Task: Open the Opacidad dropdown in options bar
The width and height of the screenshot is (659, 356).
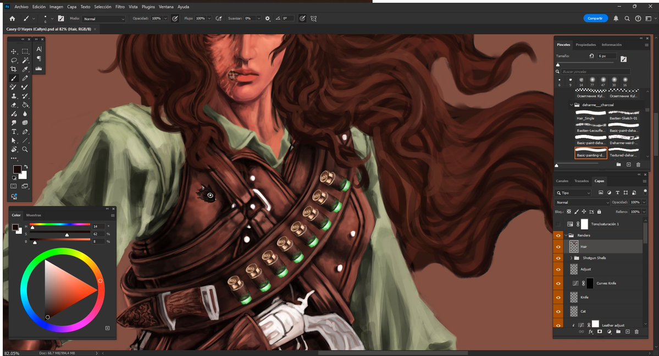Action: (x=165, y=19)
